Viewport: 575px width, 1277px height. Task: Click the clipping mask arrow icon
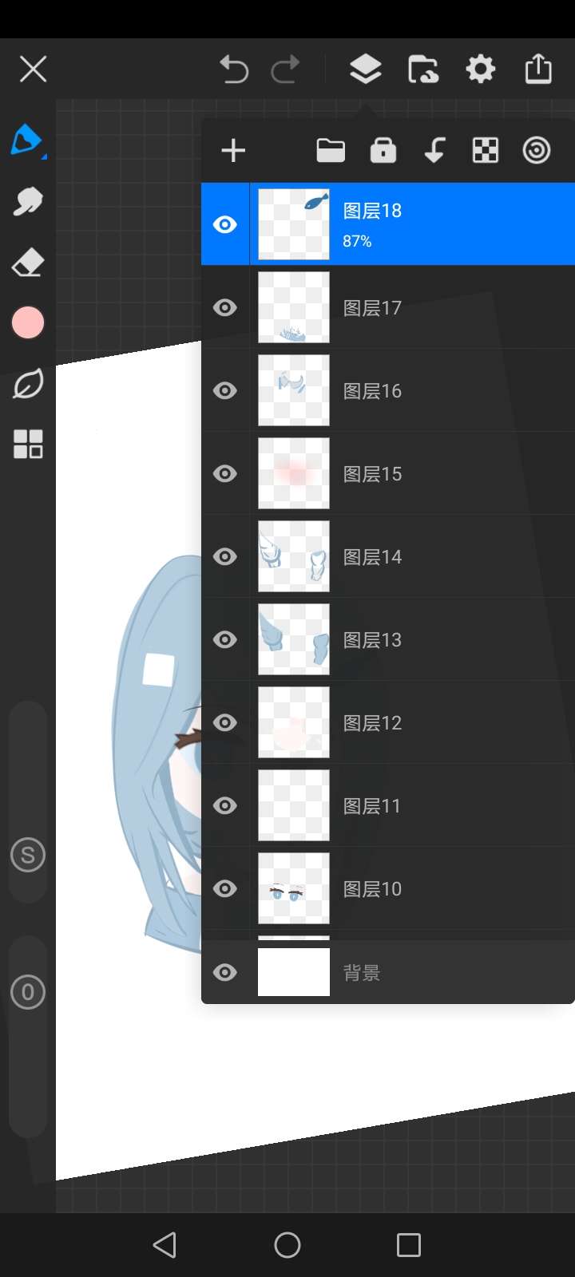point(434,150)
